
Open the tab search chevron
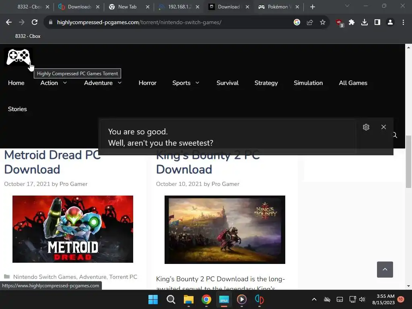[347, 6]
